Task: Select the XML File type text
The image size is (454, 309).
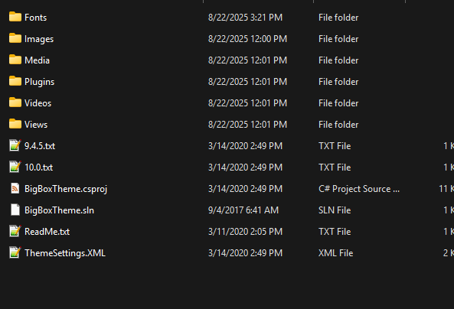Action: (x=335, y=253)
